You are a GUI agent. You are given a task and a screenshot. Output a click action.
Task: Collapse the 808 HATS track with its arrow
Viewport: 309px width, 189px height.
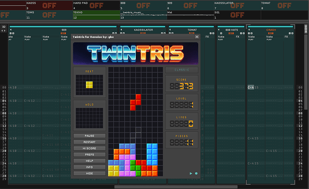coord(219,30)
